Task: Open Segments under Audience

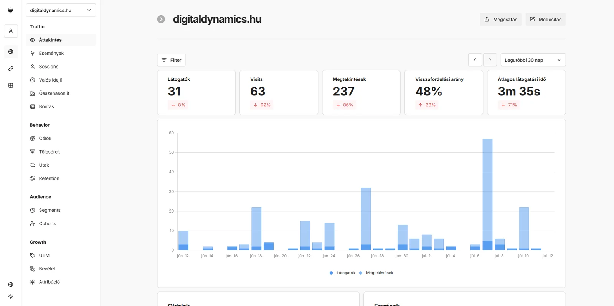Action: tap(61, 210)
